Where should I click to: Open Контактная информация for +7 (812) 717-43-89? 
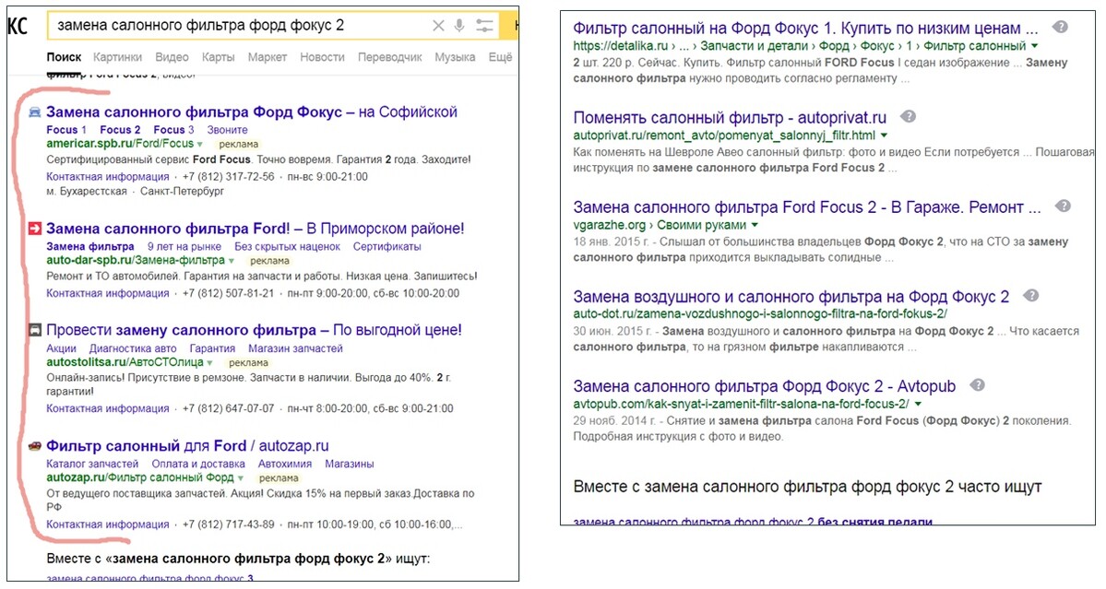pos(108,524)
